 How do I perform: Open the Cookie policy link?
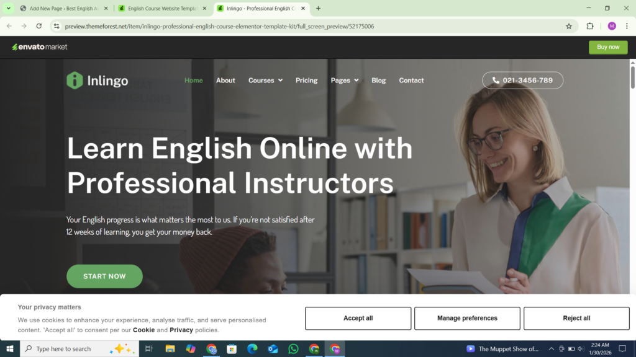pyautogui.click(x=145, y=330)
